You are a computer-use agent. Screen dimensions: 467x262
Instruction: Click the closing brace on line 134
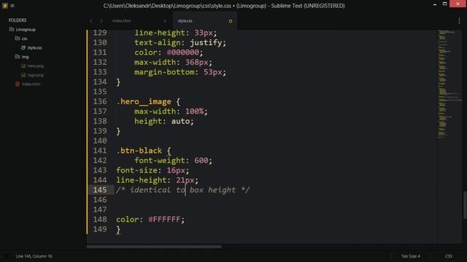[x=118, y=82]
